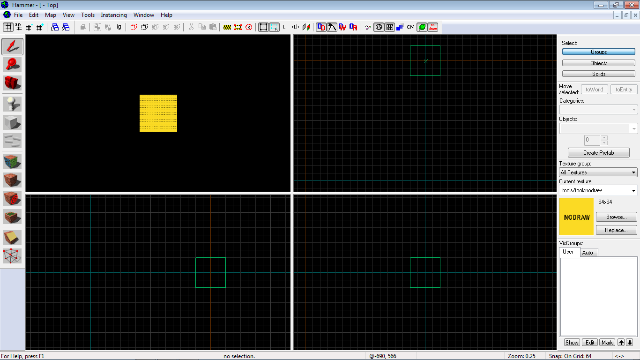The image size is (640, 360).
Task: Expand the Current texture dropdown
Action: [x=634, y=190]
